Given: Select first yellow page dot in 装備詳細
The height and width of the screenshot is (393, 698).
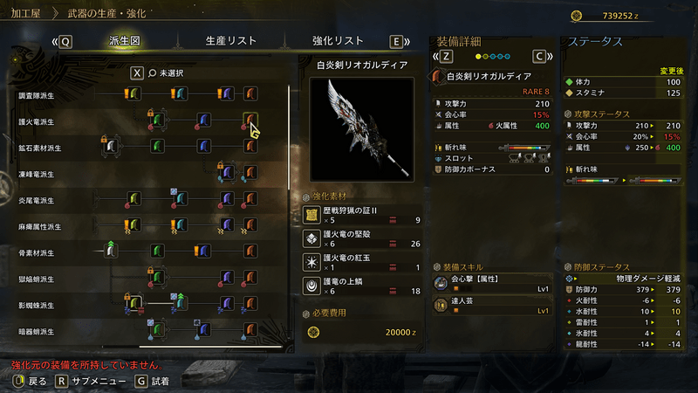Looking at the screenshot, I should pyautogui.click(x=478, y=57).
